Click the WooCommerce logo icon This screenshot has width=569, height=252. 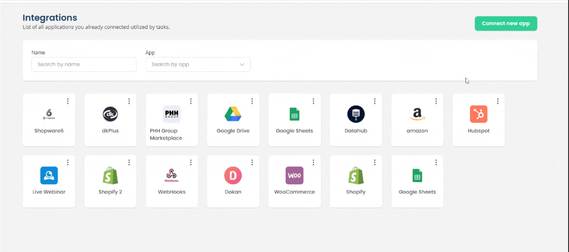pyautogui.click(x=294, y=175)
